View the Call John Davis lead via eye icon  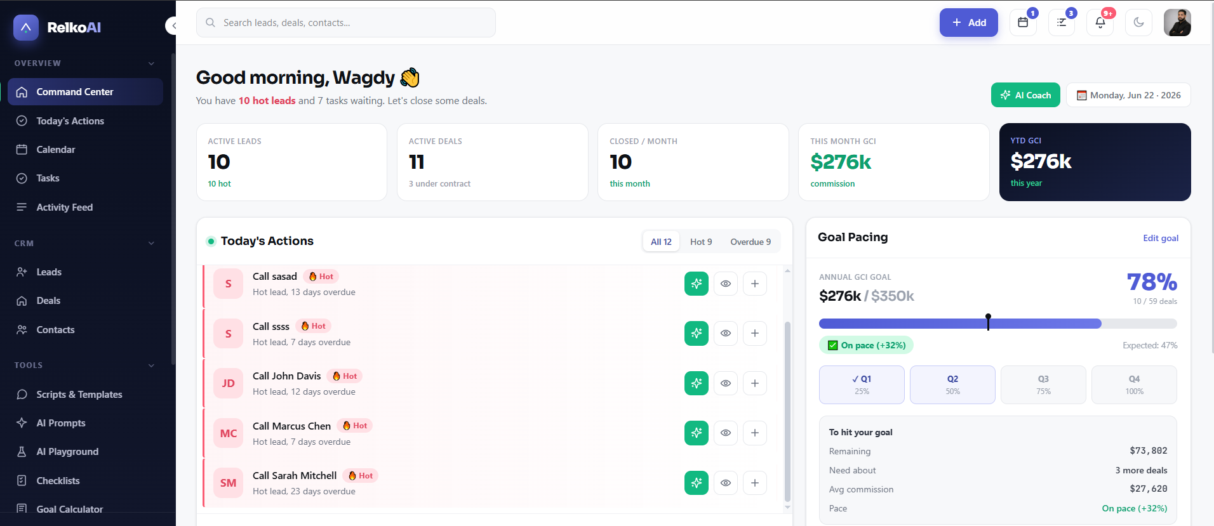pos(726,383)
